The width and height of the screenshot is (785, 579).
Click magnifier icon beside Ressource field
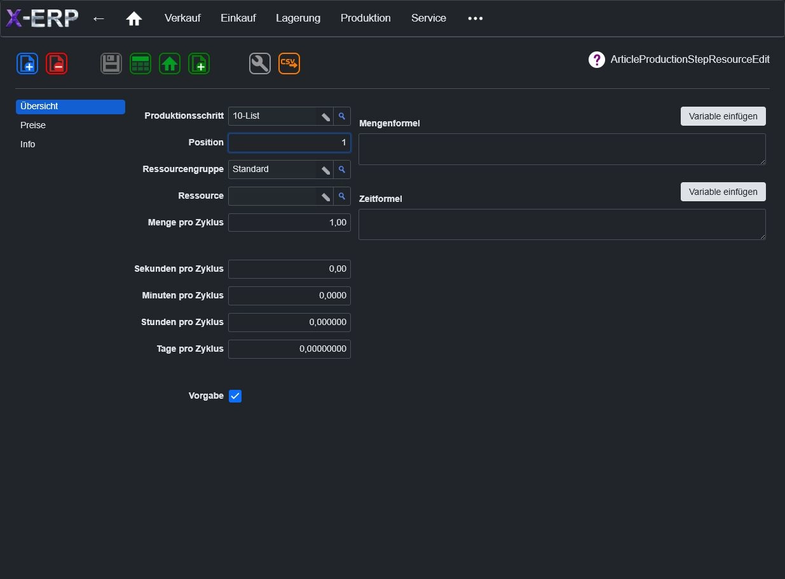(342, 196)
